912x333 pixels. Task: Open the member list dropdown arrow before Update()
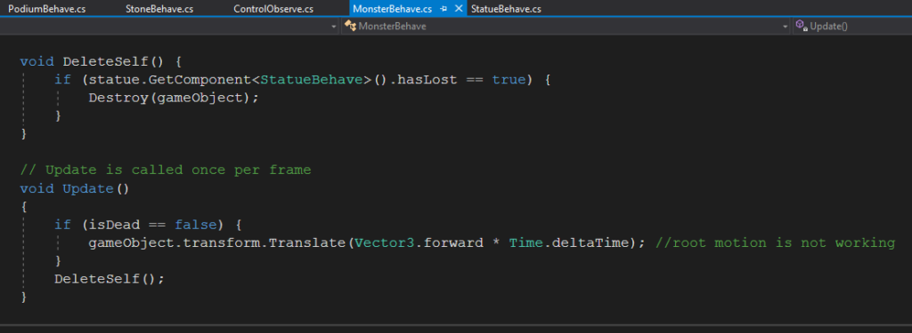click(786, 26)
